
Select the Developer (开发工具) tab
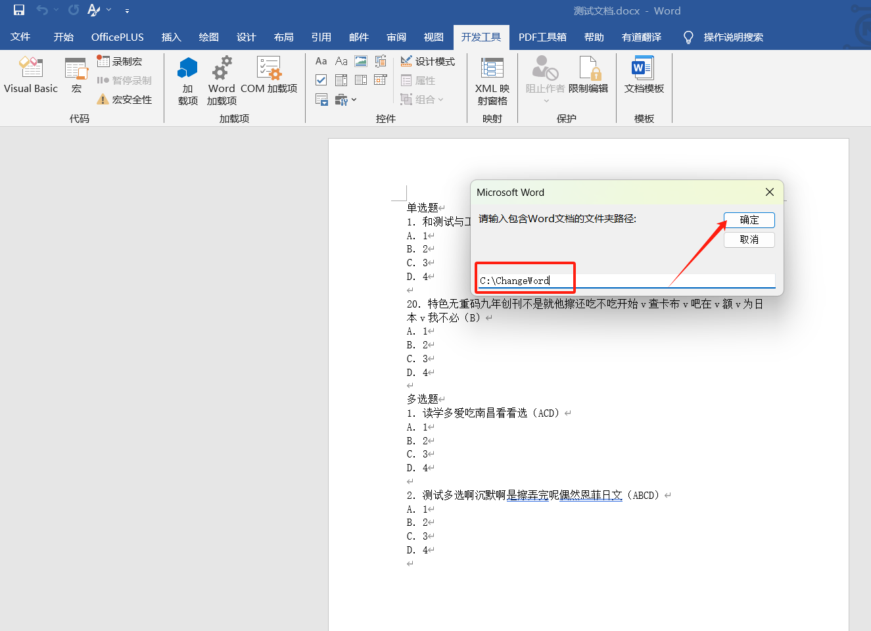click(481, 37)
